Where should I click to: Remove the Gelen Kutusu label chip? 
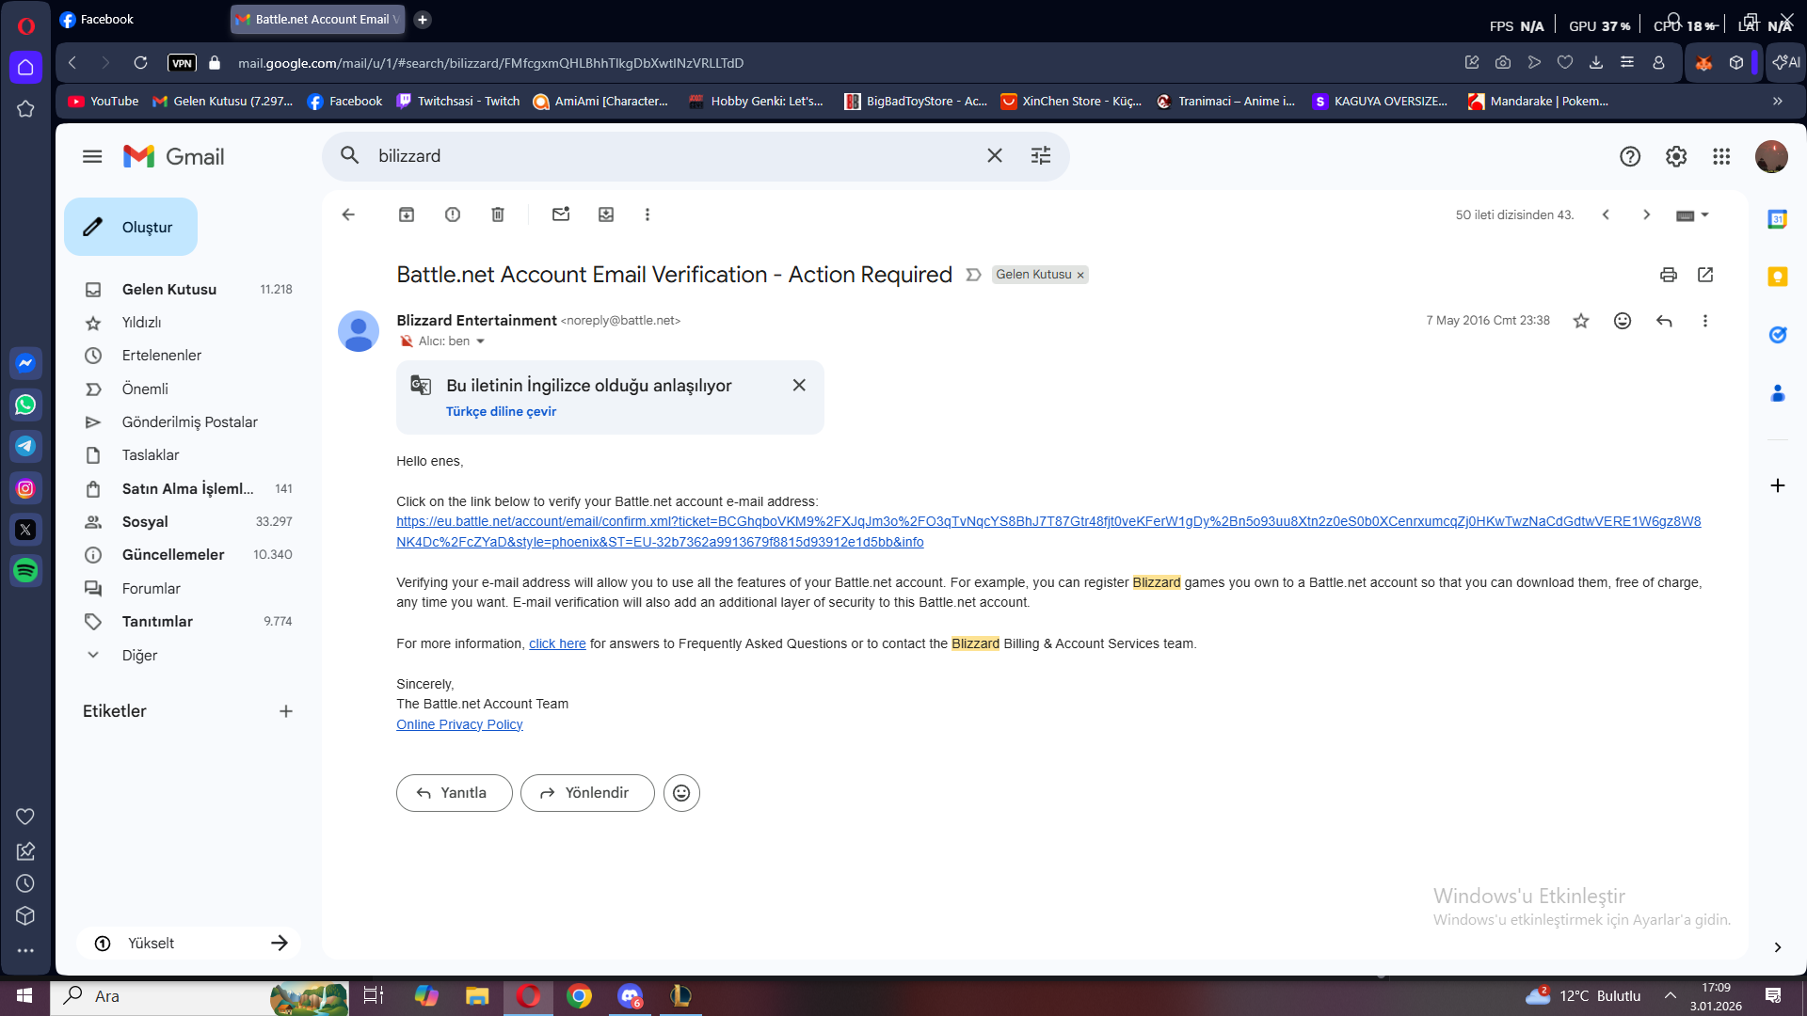pyautogui.click(x=1080, y=276)
